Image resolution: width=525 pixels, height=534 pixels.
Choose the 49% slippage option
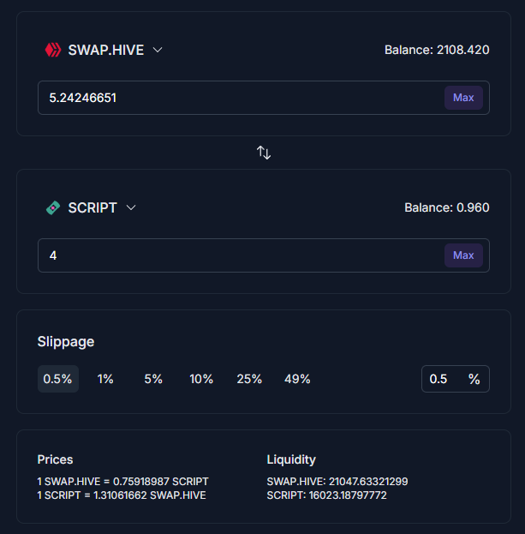point(297,379)
